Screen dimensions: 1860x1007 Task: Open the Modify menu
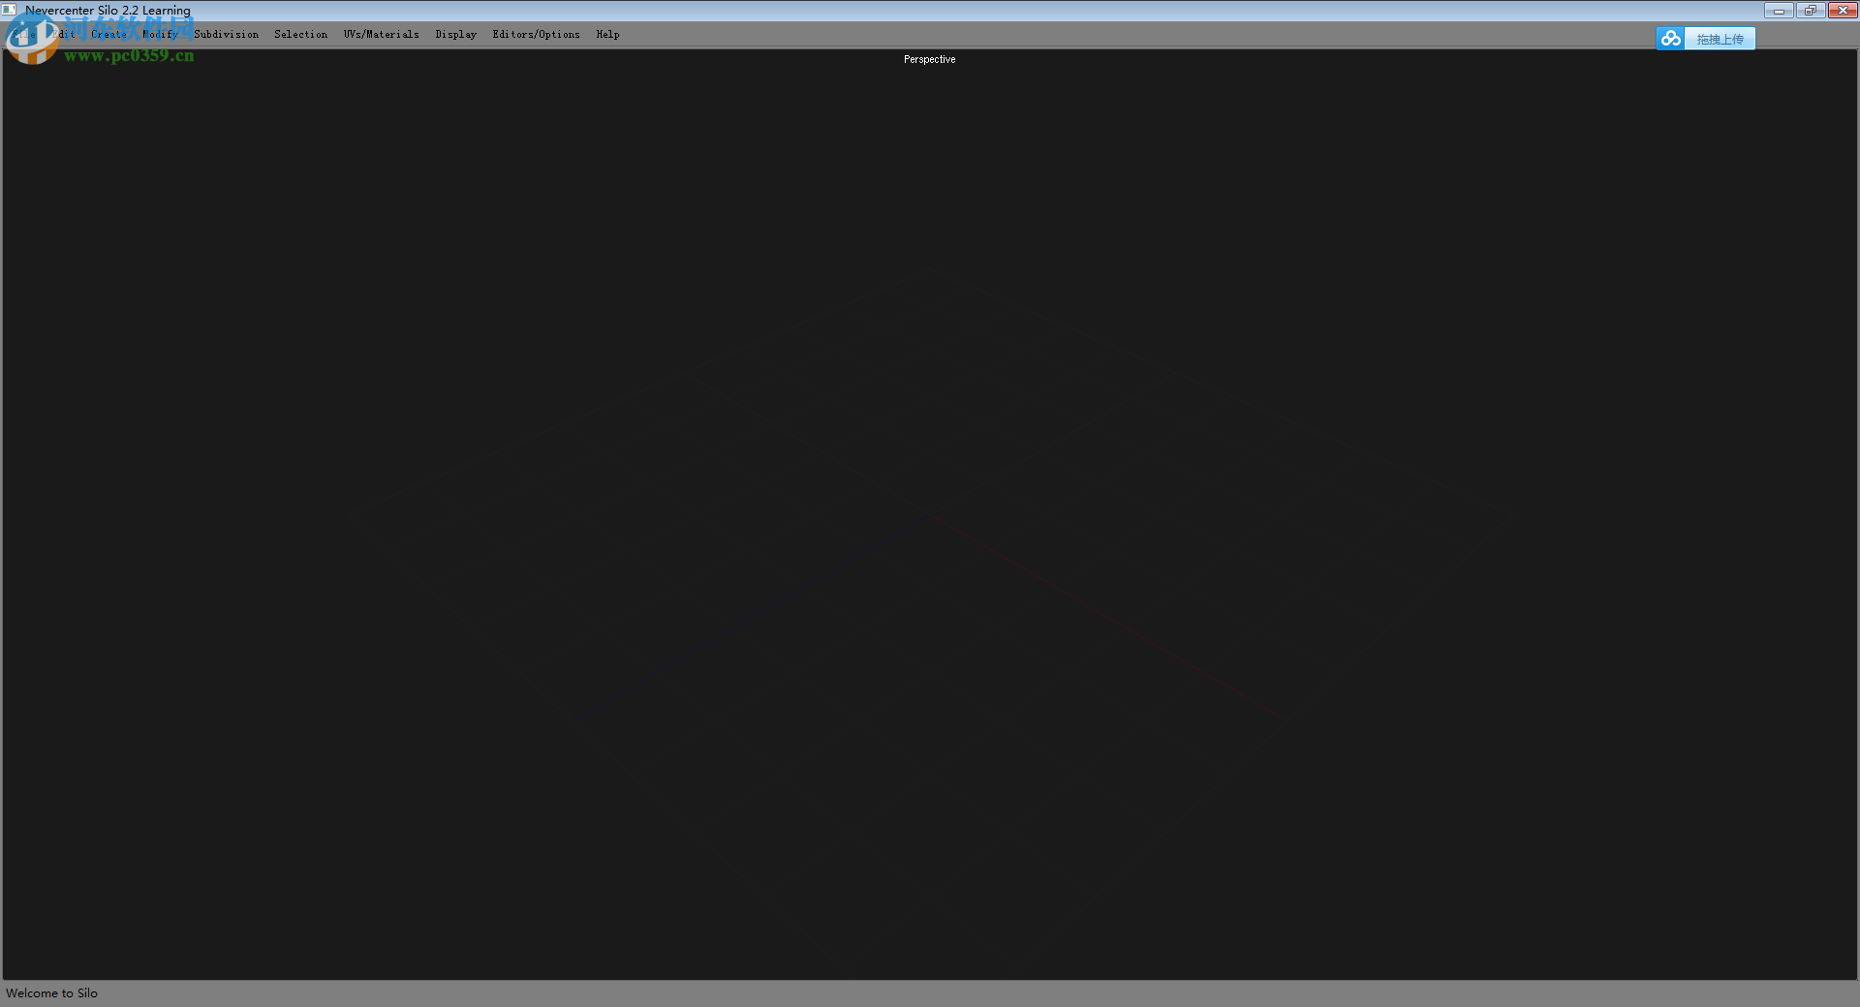tap(160, 34)
